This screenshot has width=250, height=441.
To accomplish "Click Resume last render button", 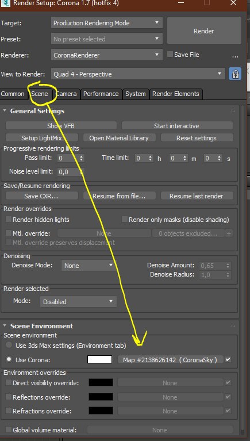I will pos(197,196).
